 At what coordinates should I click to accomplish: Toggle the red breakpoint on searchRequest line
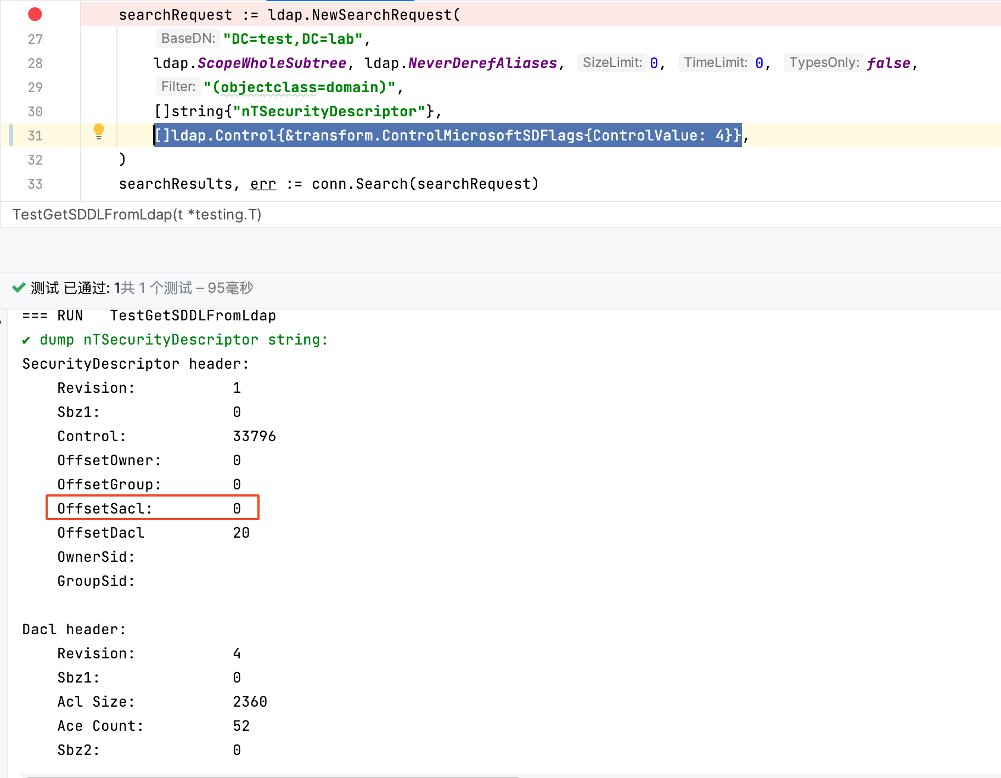pos(35,14)
